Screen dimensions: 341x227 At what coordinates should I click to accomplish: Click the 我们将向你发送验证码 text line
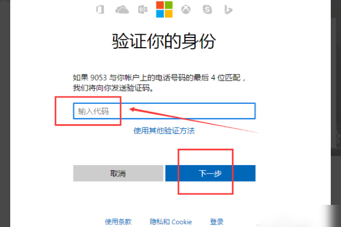[x=113, y=88]
